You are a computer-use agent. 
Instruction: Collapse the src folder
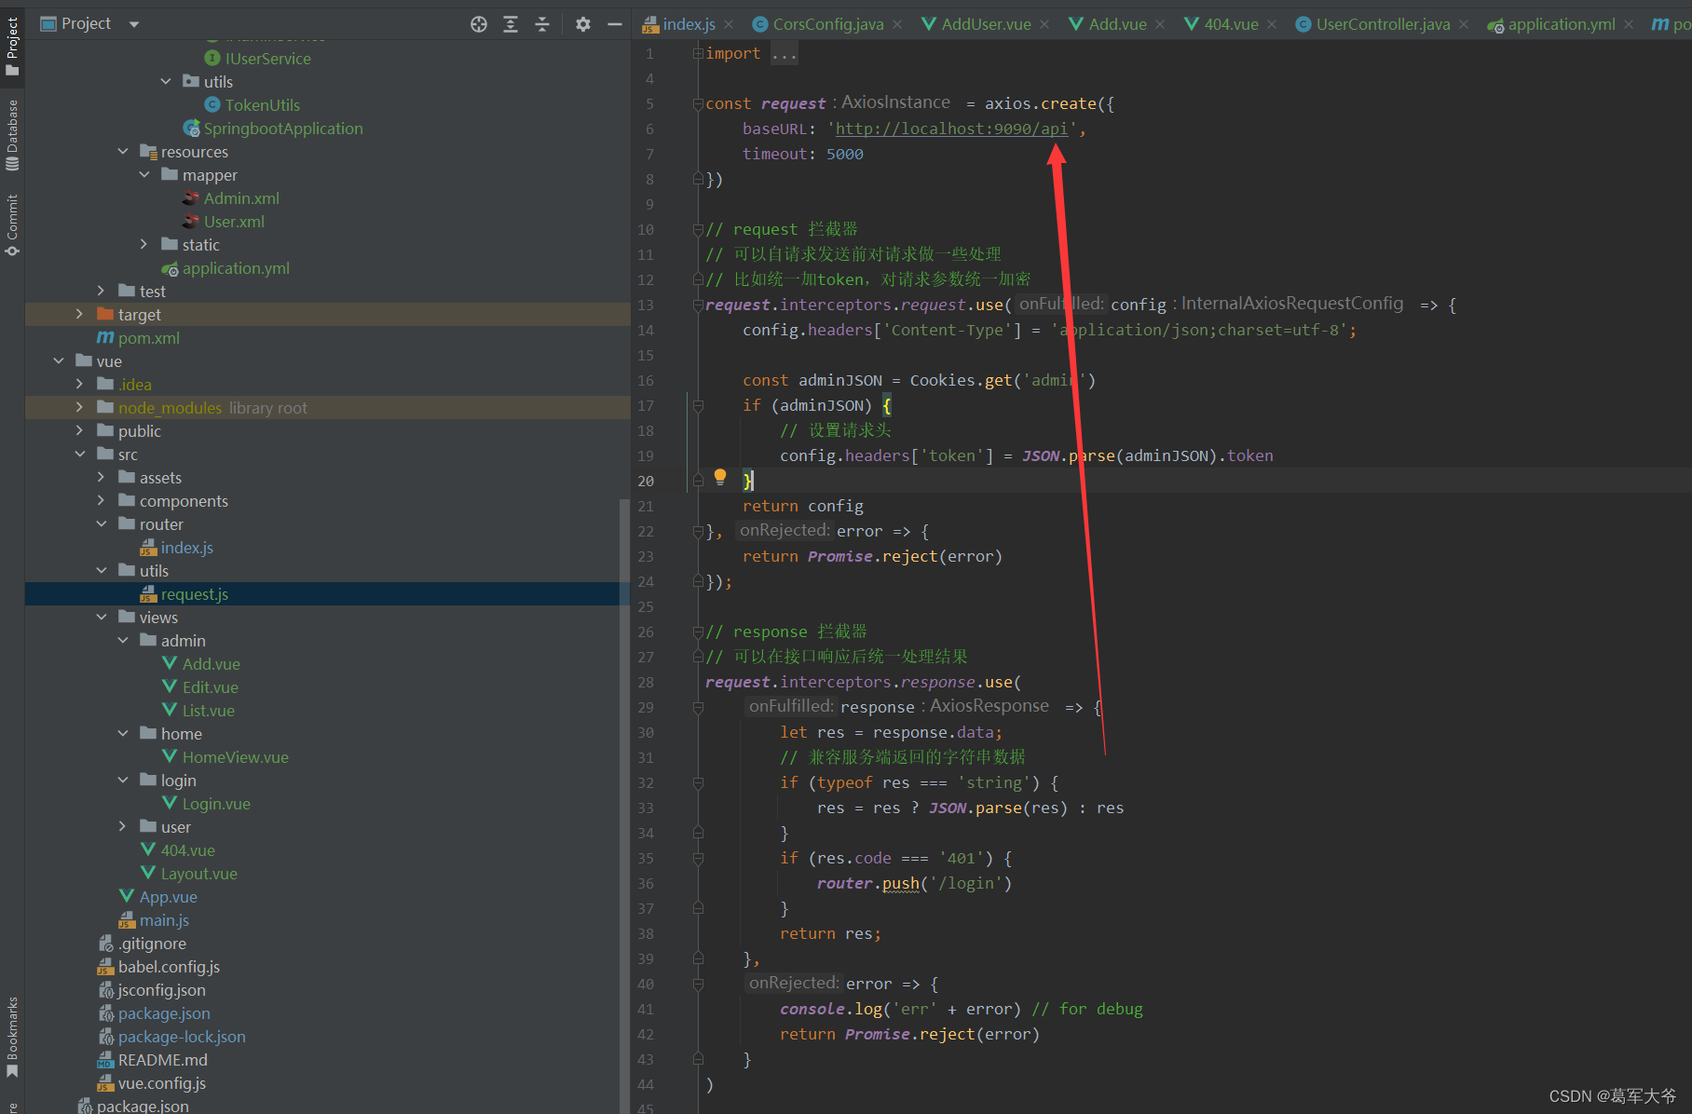coord(80,454)
